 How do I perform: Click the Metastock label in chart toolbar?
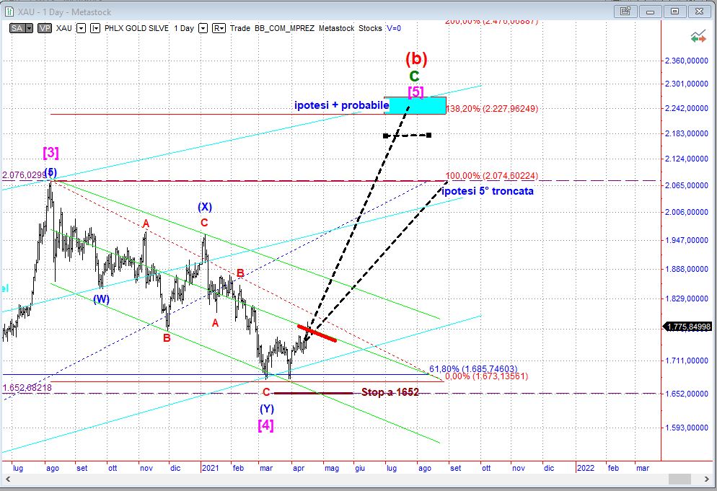click(337, 28)
